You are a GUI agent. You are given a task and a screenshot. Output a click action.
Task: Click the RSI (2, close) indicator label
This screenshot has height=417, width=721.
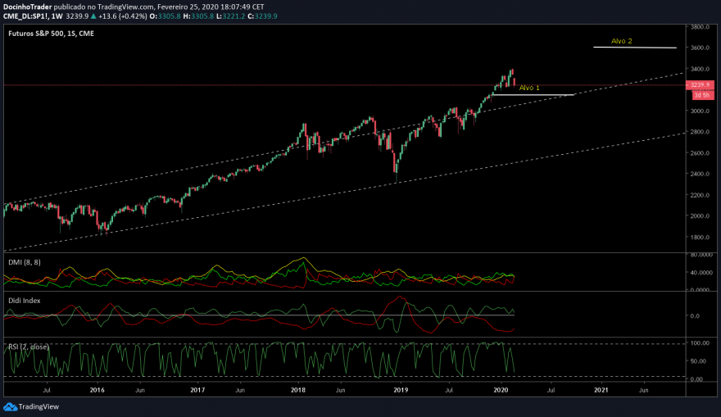(x=29, y=347)
